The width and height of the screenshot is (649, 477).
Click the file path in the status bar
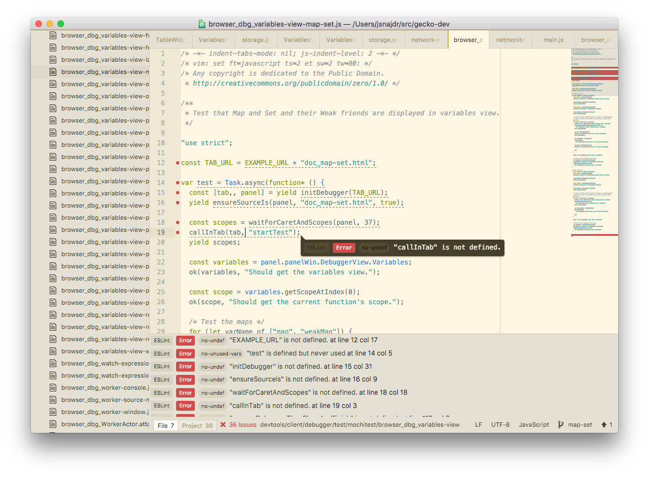pos(360,425)
